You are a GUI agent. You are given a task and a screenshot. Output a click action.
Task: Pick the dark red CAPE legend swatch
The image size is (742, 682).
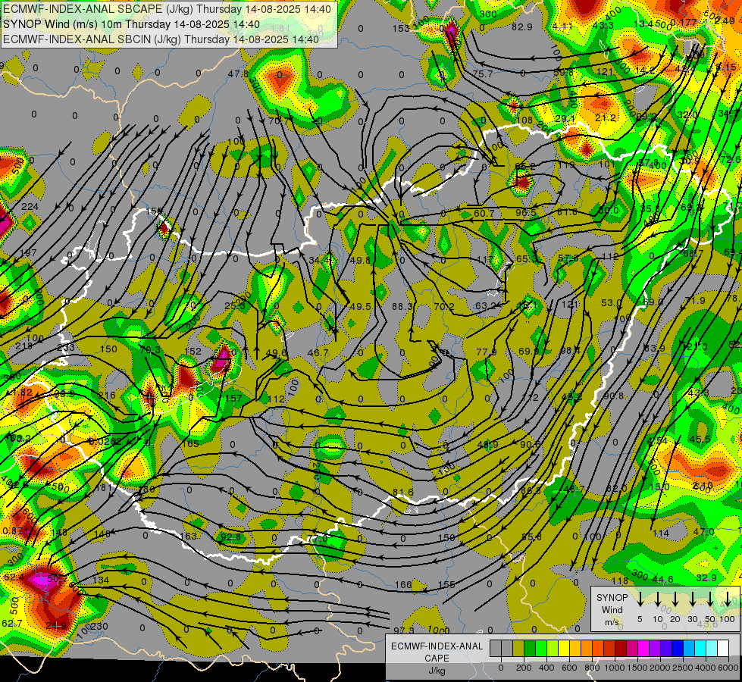[x=621, y=648]
